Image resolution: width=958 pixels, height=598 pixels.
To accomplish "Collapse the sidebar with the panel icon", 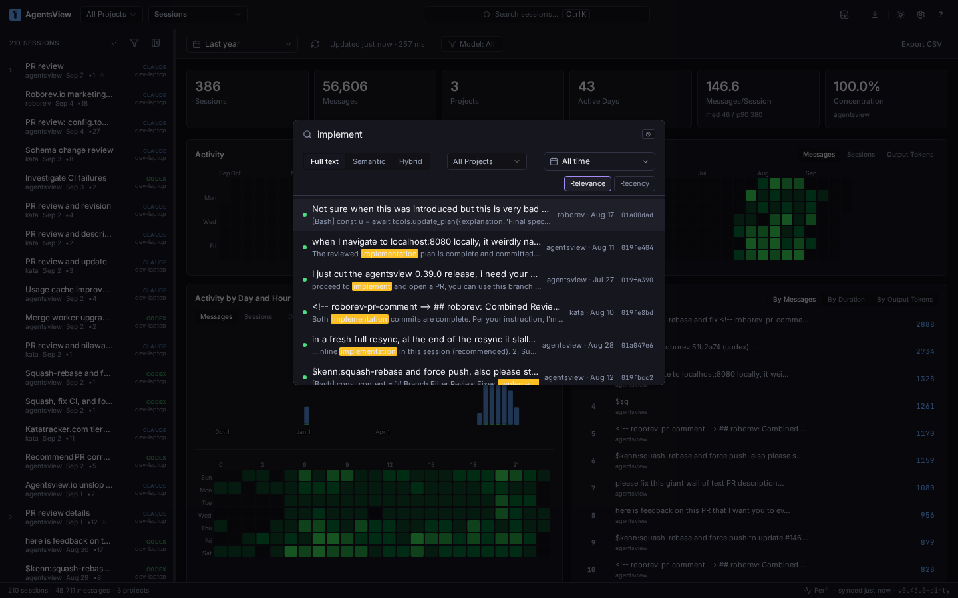I will pos(156,43).
